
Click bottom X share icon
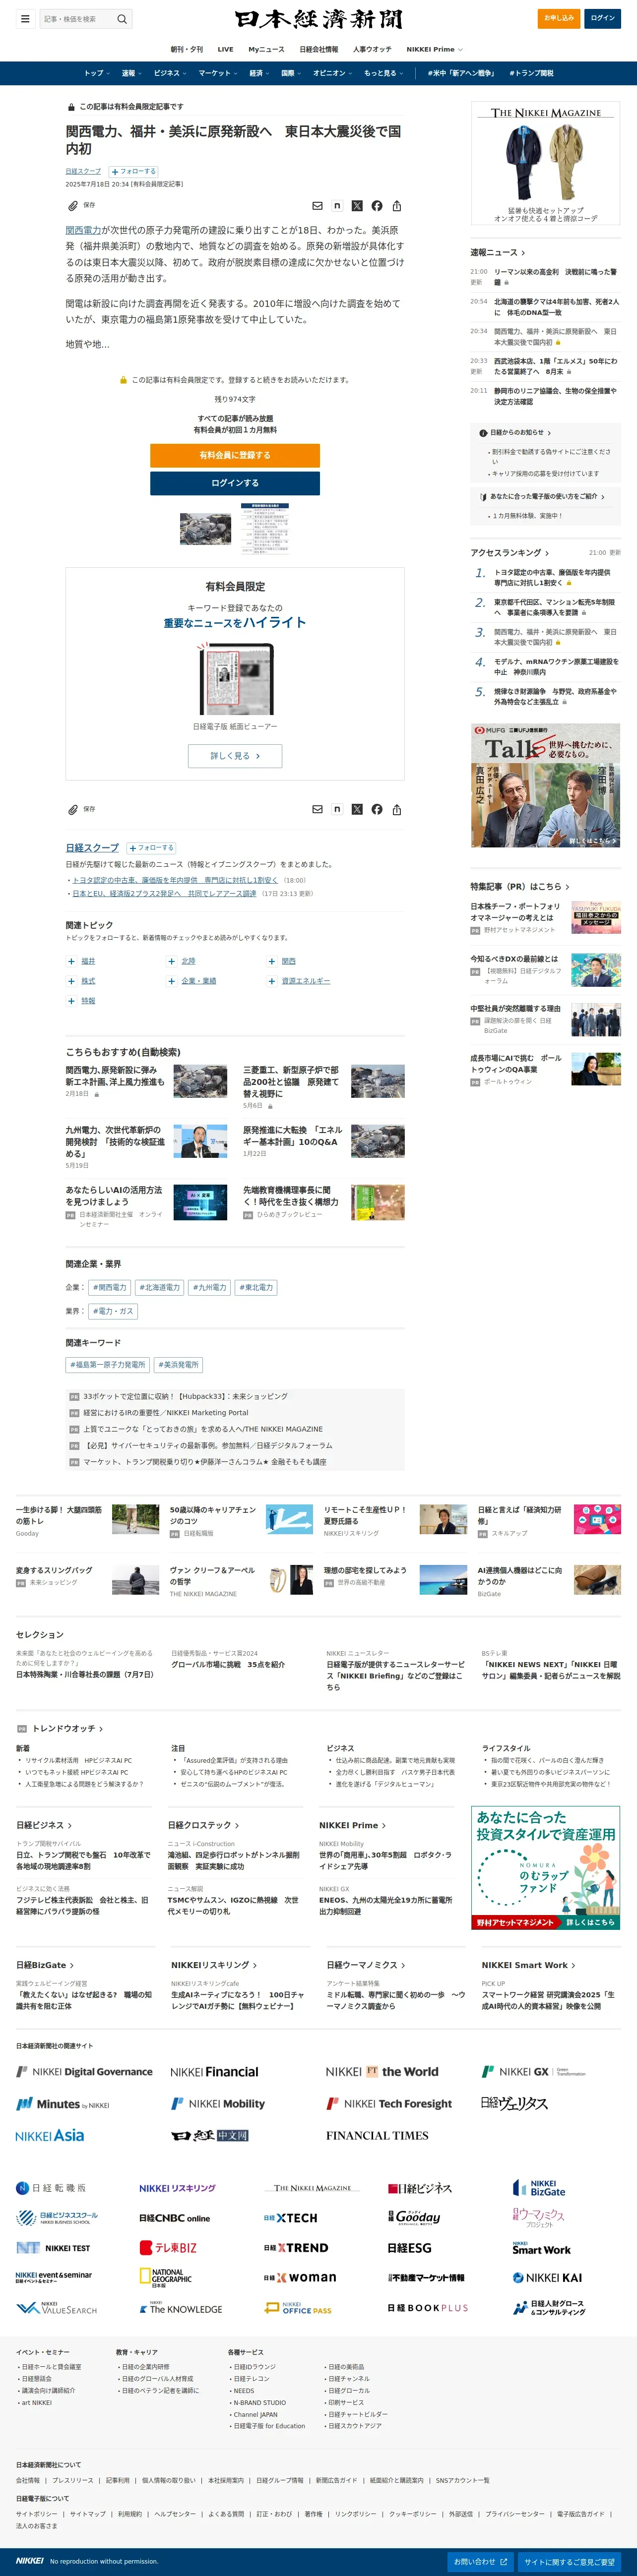[x=357, y=809]
